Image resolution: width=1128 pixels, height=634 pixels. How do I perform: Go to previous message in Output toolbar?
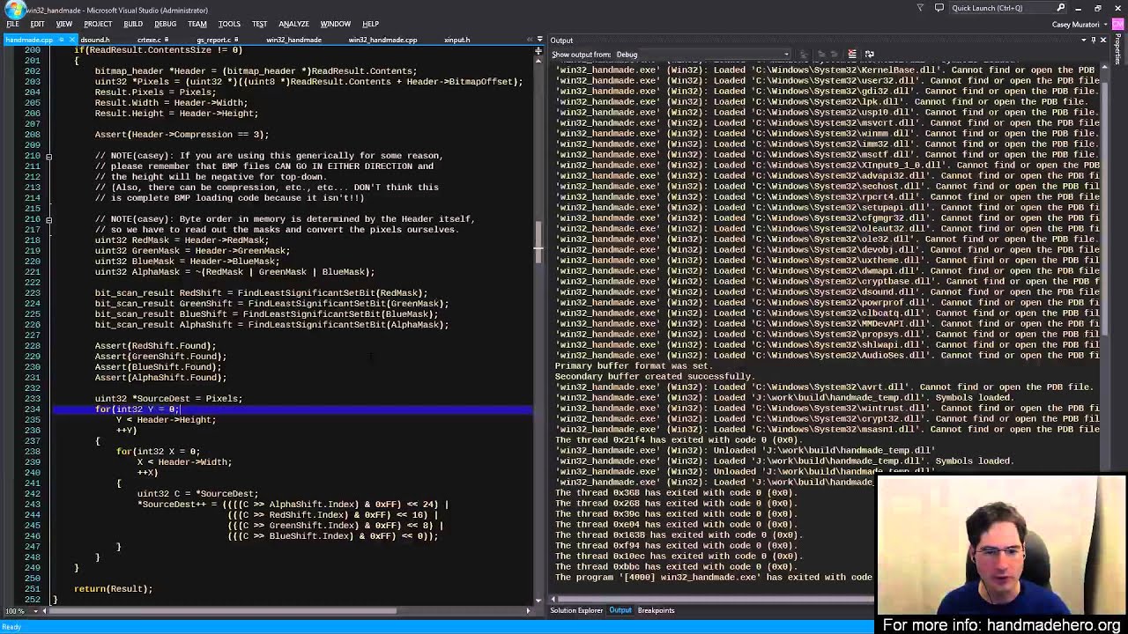(821, 54)
